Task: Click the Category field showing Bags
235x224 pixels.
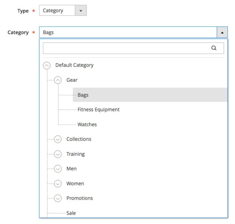Action: [128, 32]
